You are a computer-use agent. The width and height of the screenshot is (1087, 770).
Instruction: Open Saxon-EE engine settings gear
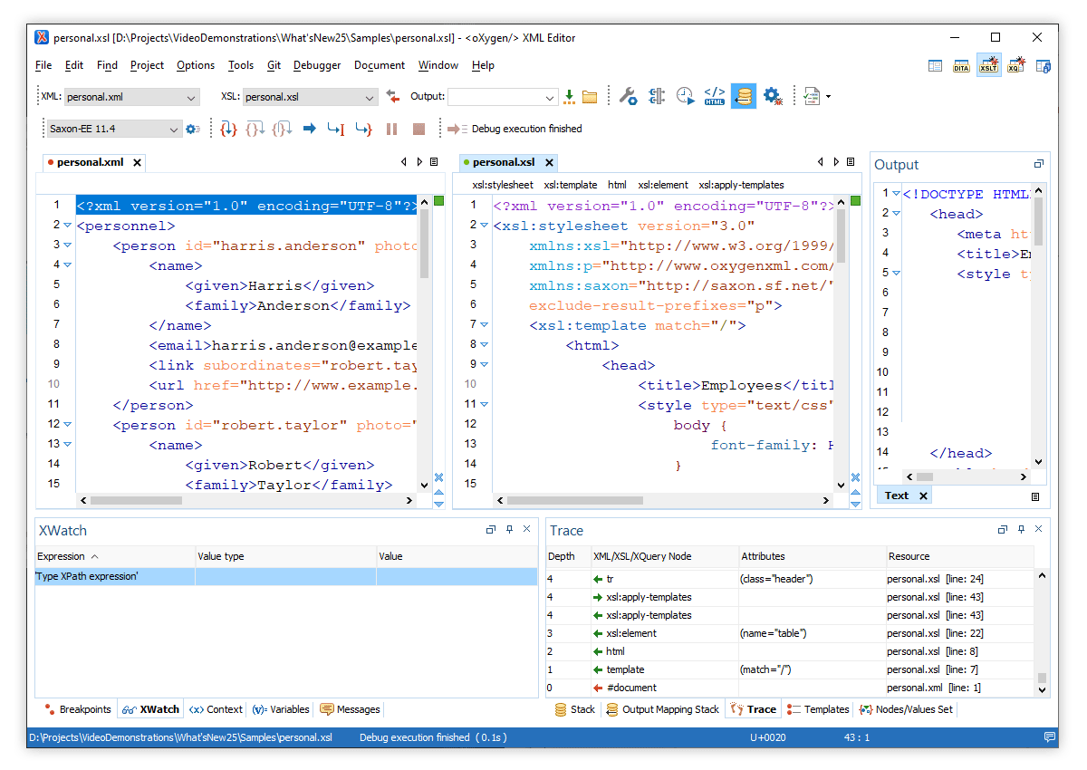point(193,130)
